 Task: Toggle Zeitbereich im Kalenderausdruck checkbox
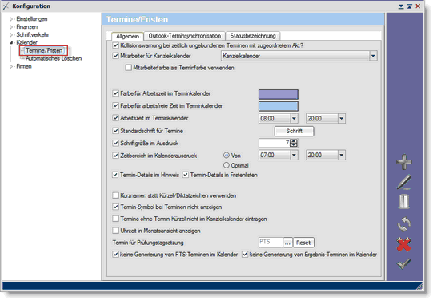pos(115,156)
